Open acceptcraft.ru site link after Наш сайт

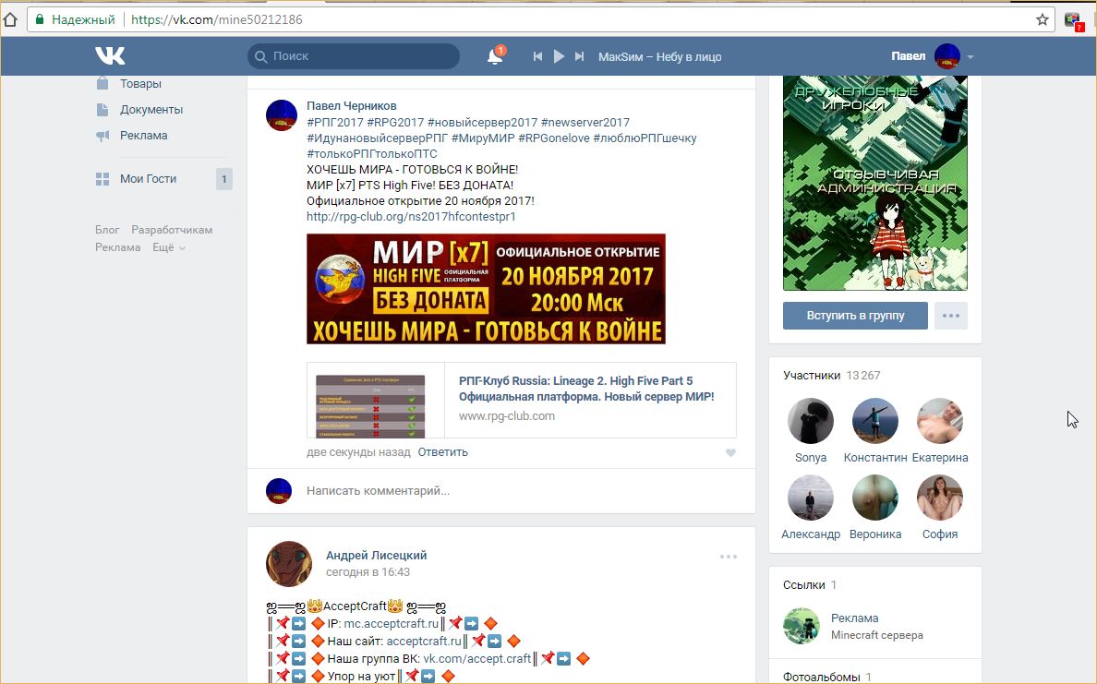tap(424, 641)
